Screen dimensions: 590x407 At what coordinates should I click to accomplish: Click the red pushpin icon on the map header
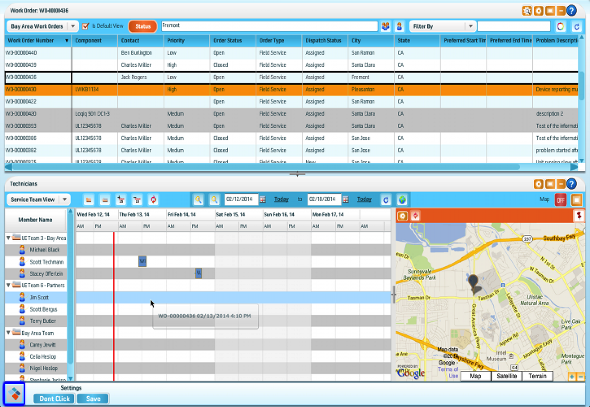tap(579, 215)
